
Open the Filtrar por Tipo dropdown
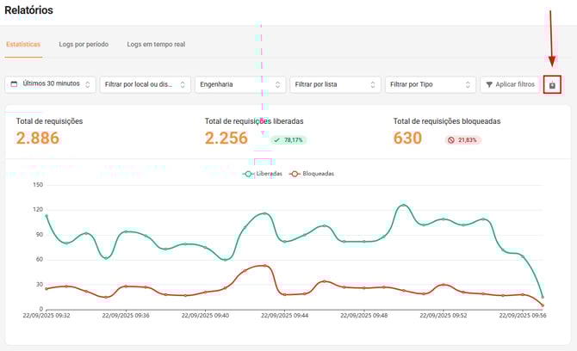click(x=430, y=84)
